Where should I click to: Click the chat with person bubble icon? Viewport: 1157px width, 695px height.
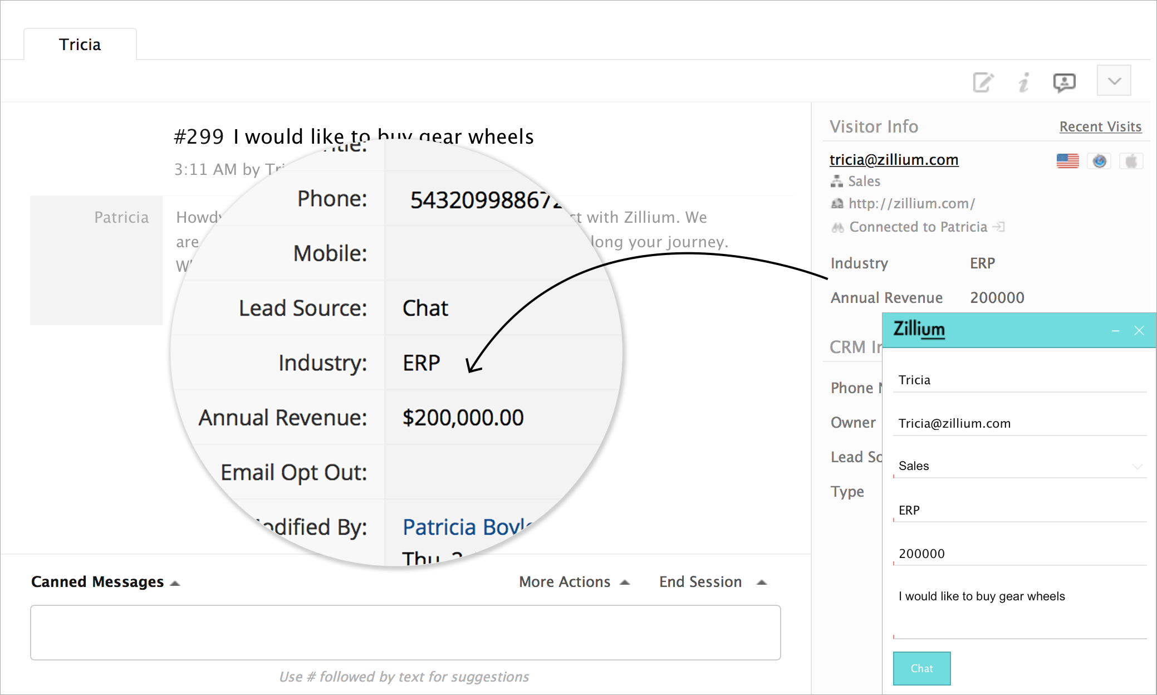point(1064,82)
